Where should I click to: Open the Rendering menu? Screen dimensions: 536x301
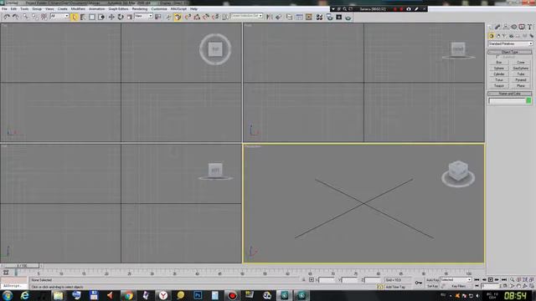[x=140, y=9]
